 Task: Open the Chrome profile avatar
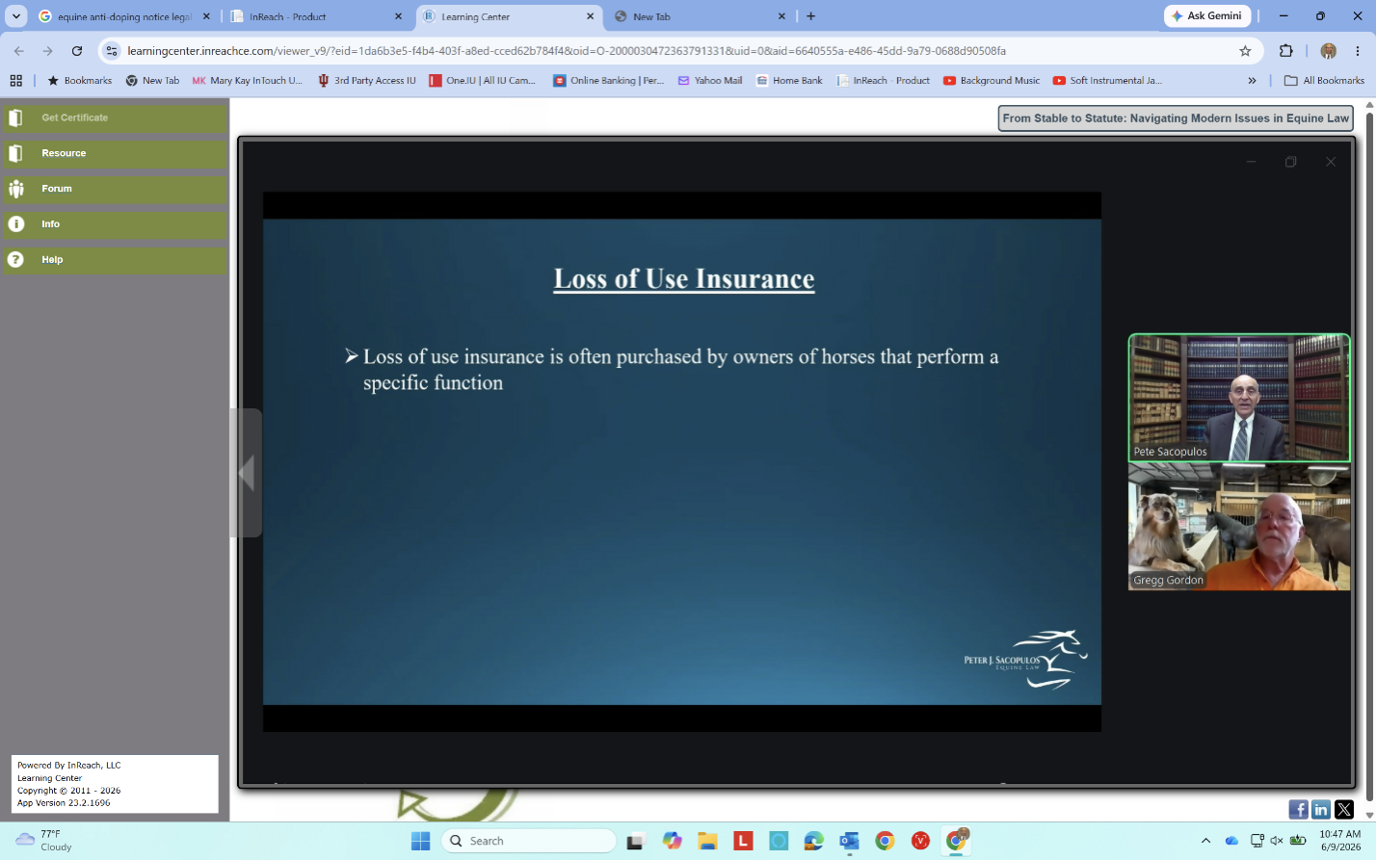[x=1329, y=51]
